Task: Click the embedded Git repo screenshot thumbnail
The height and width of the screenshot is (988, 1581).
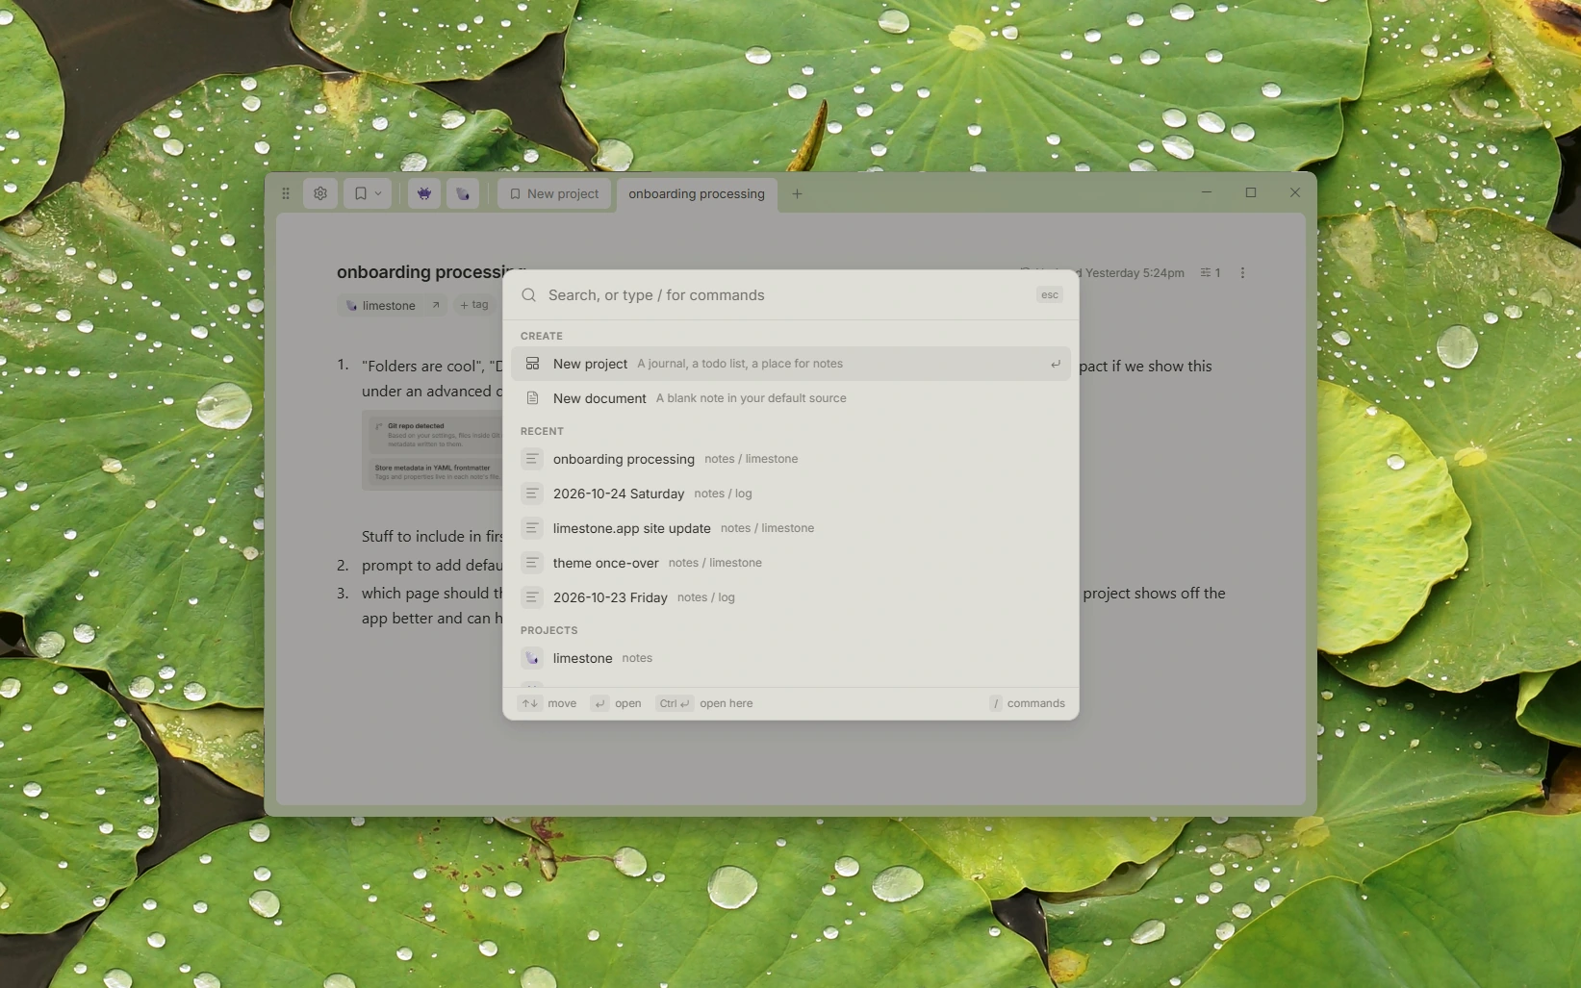Action: (x=432, y=450)
